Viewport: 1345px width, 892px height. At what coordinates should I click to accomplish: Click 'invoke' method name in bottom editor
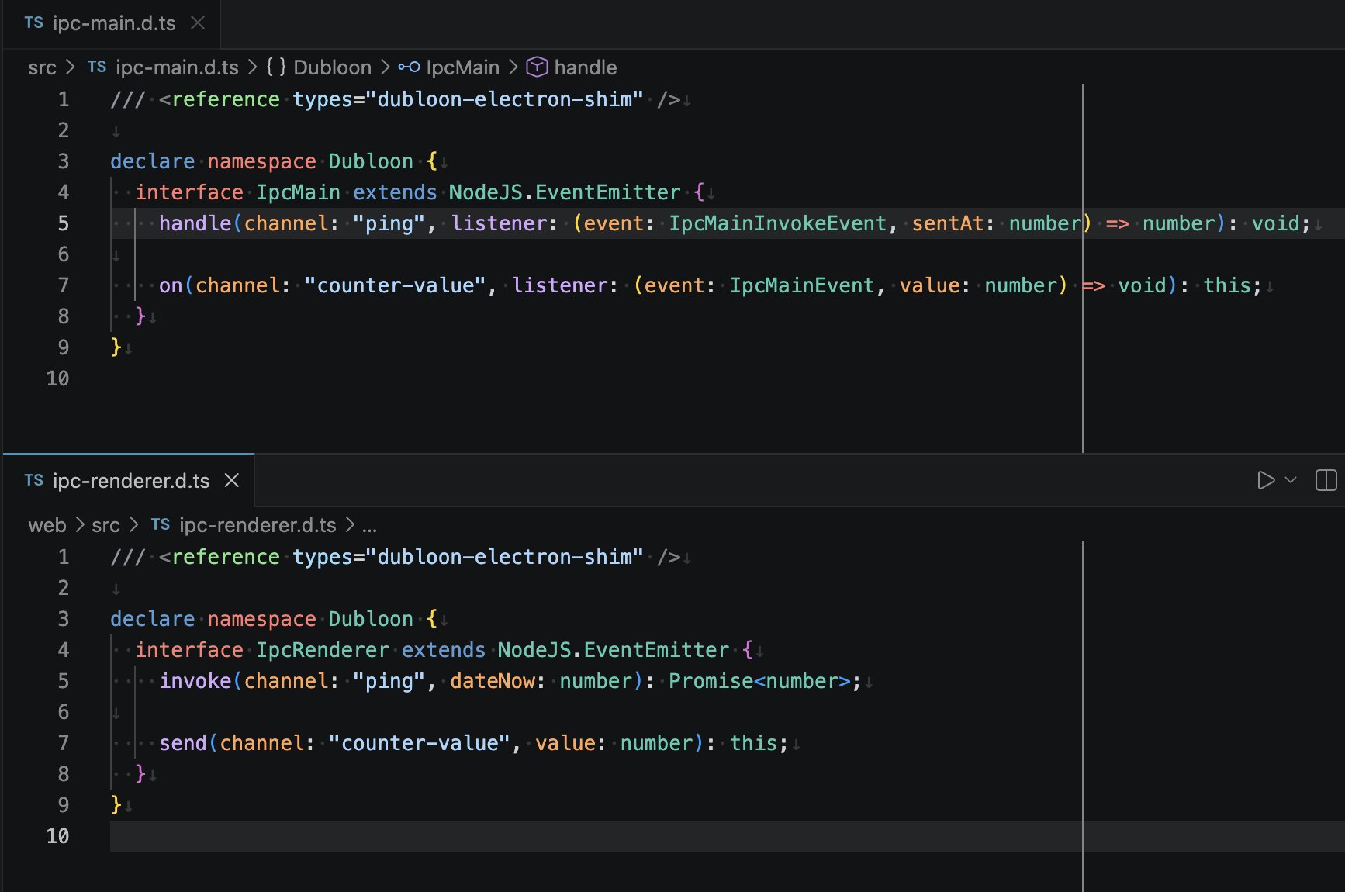(195, 681)
